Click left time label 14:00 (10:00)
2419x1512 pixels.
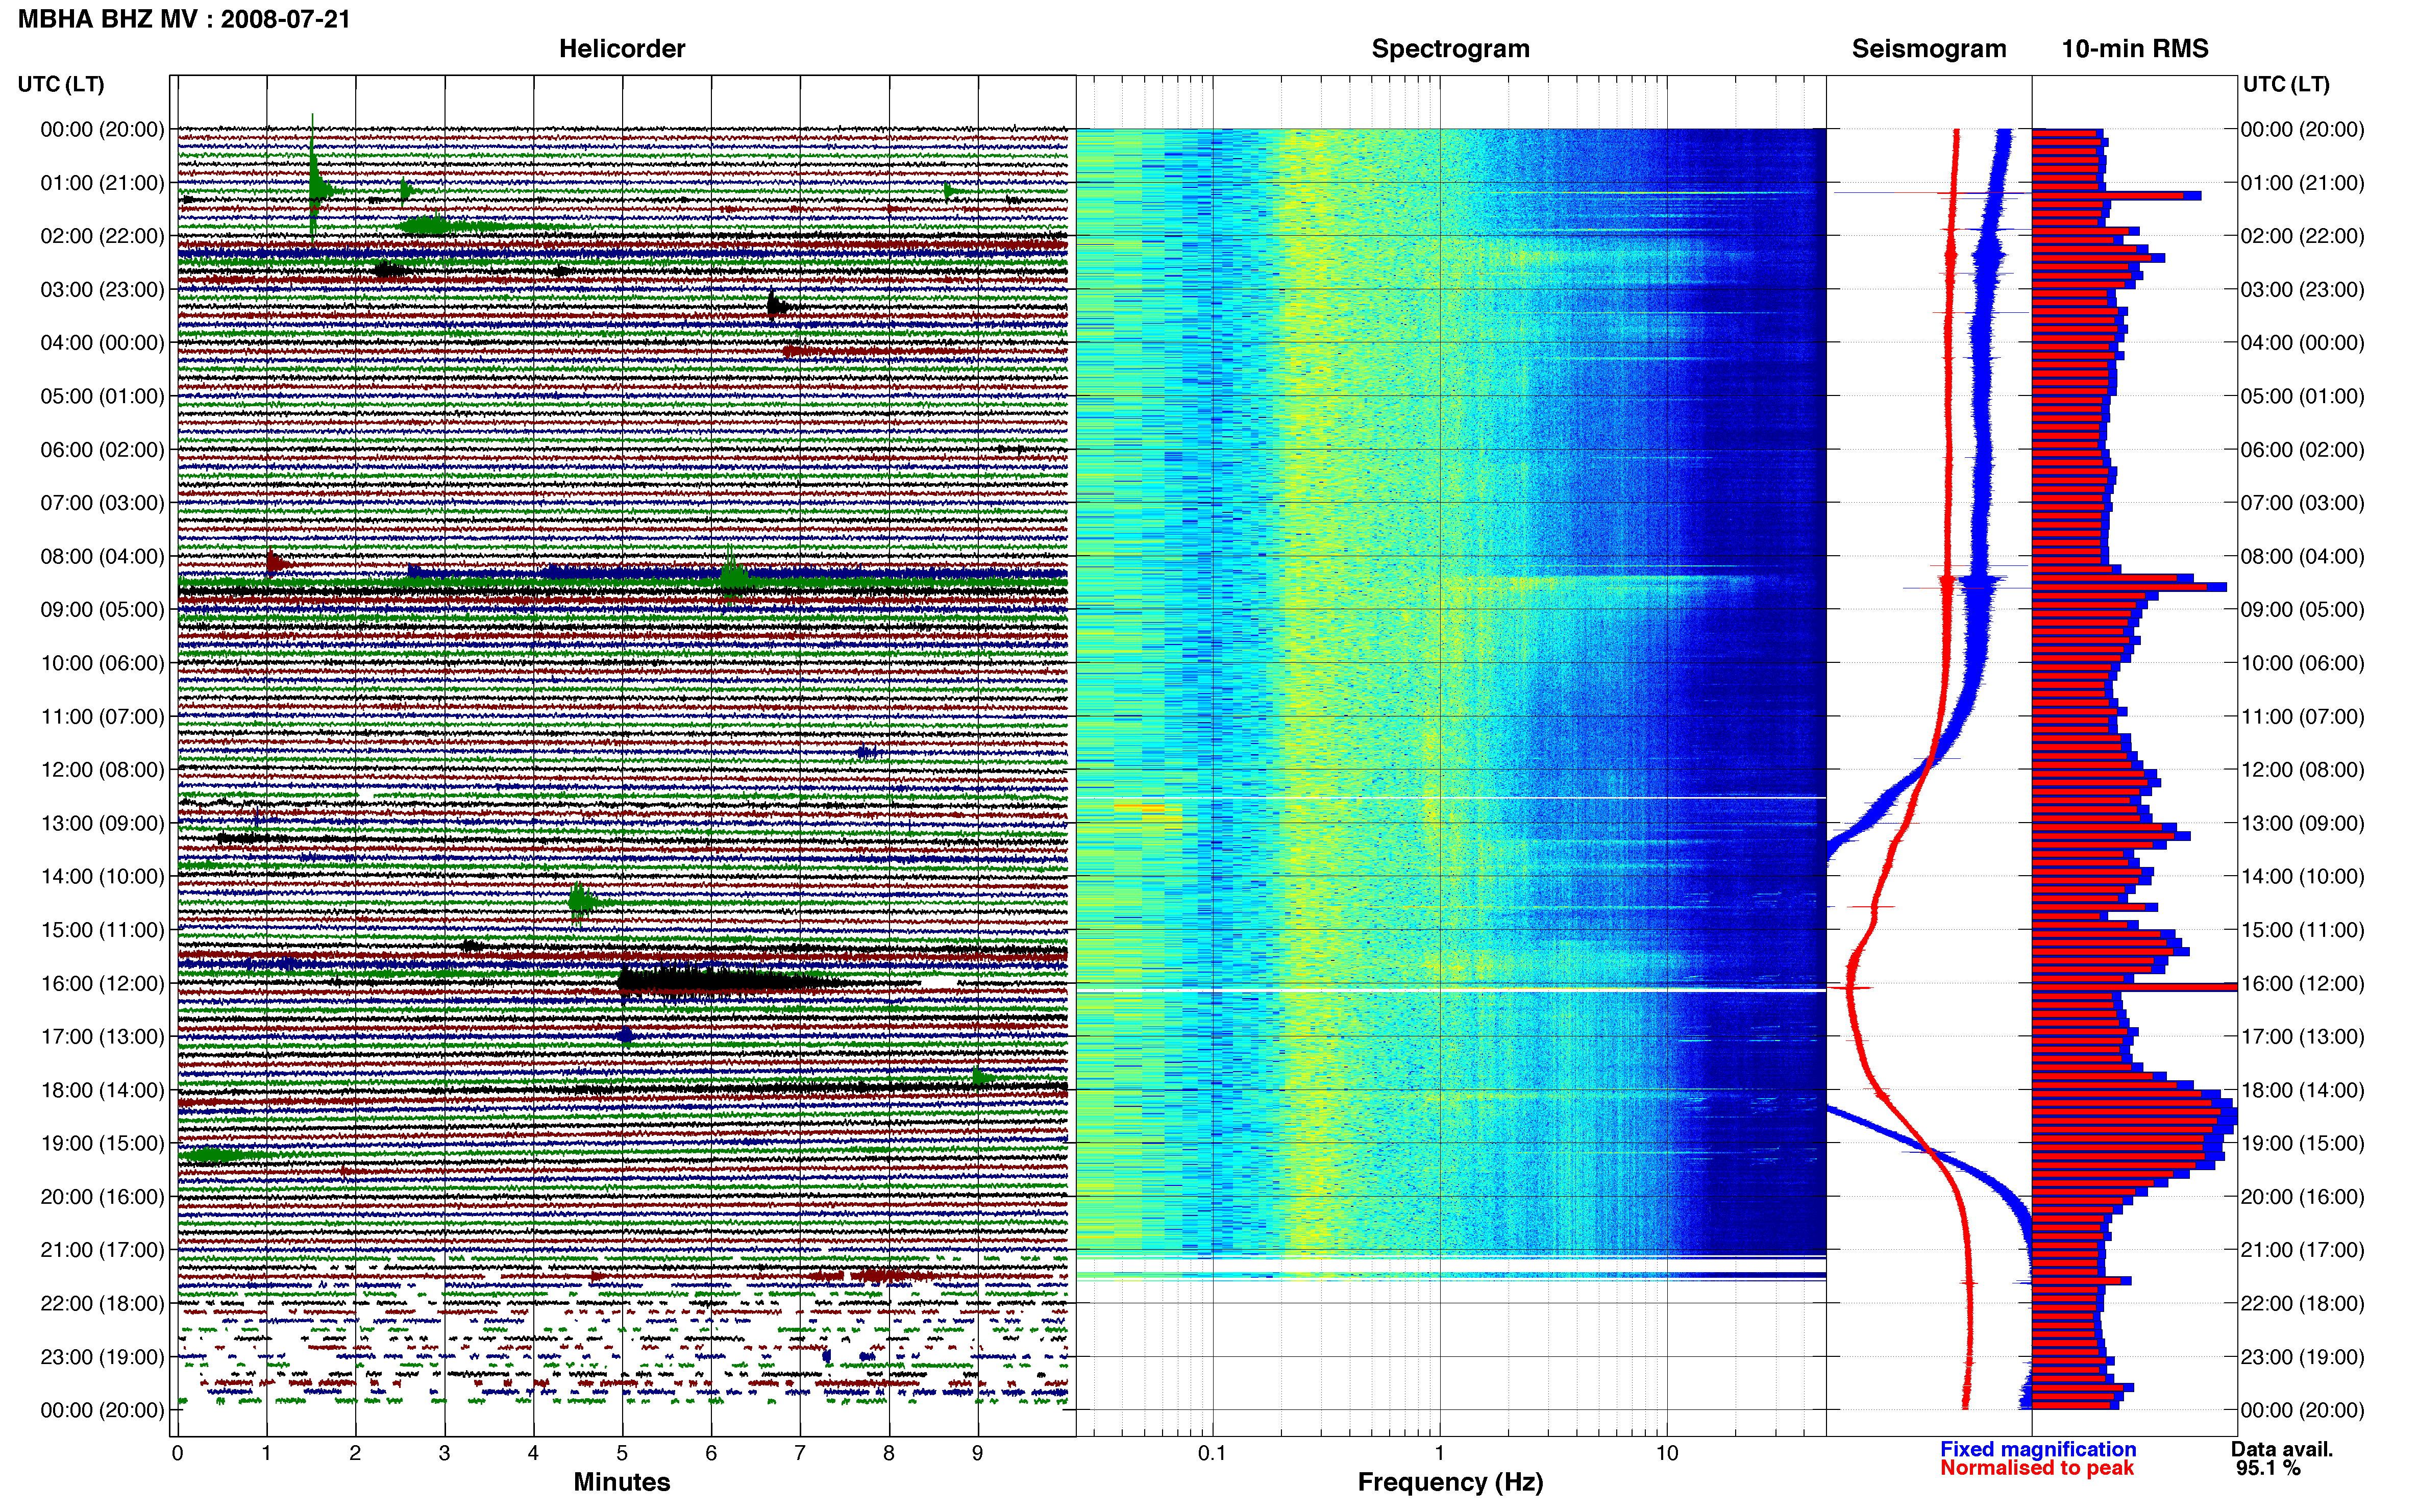102,877
